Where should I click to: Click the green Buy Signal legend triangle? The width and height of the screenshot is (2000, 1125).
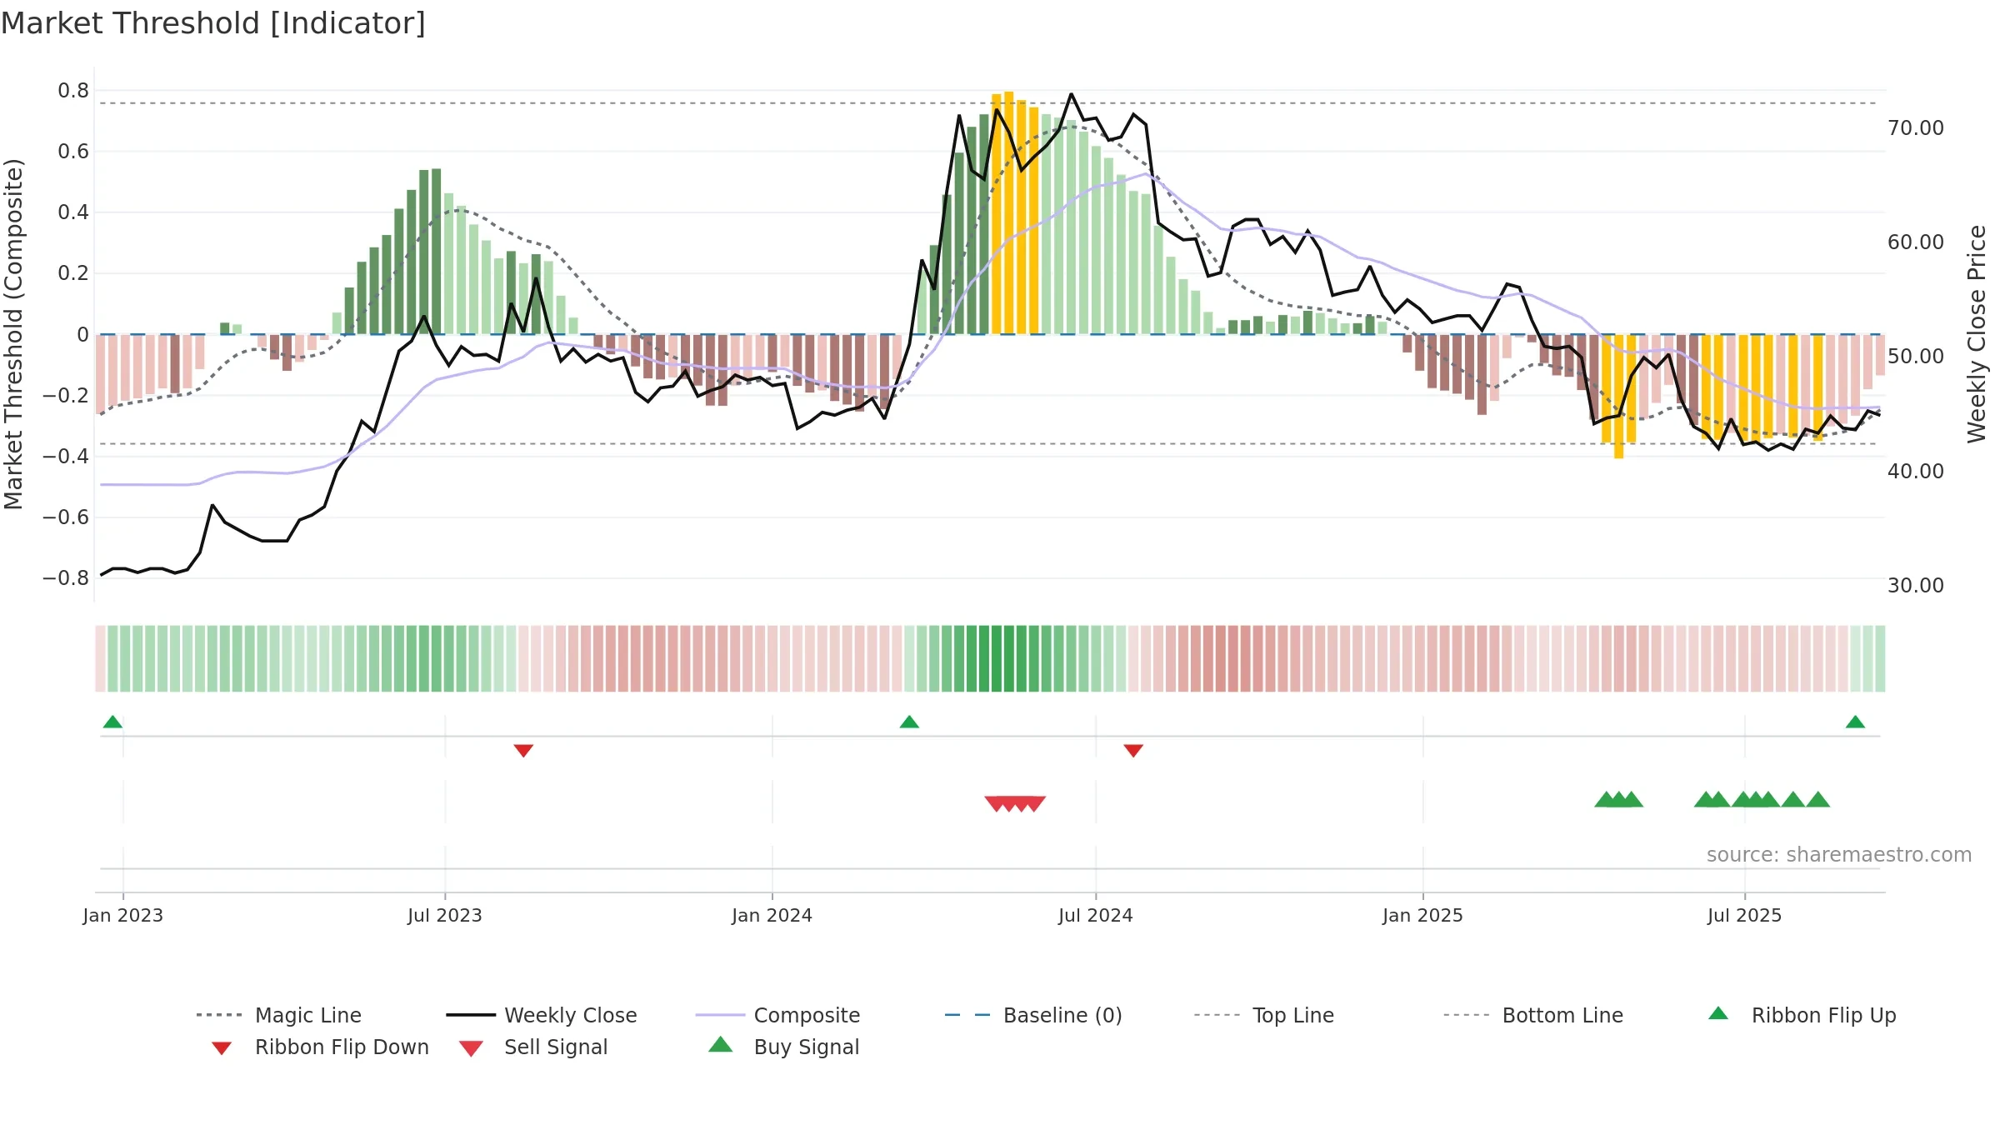721,1044
